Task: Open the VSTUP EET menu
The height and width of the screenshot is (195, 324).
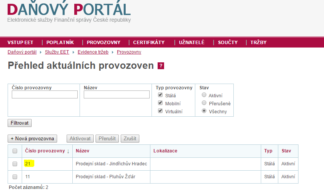Action: tap(20, 43)
